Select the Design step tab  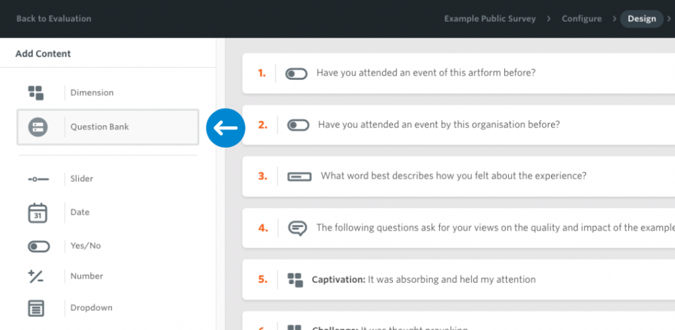[641, 19]
